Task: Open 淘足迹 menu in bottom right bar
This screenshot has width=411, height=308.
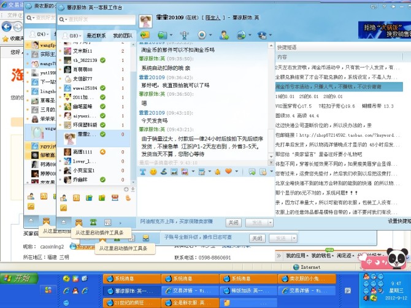Action: coord(345,255)
